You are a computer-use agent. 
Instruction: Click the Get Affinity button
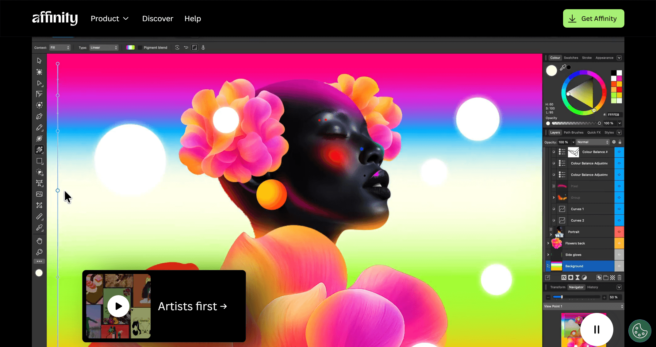point(593,18)
